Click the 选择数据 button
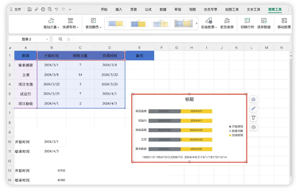Image resolution: width=296 pixels, height=188 pixels. click(264, 23)
